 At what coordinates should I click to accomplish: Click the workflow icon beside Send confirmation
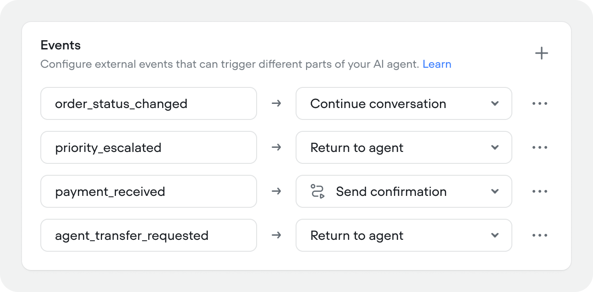(x=317, y=191)
